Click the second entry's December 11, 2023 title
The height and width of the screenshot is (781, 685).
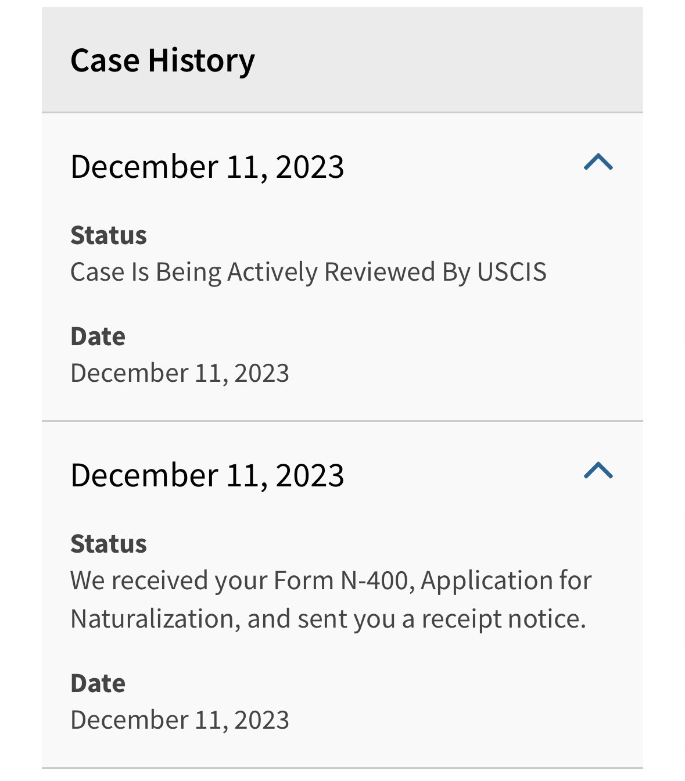coord(207,475)
